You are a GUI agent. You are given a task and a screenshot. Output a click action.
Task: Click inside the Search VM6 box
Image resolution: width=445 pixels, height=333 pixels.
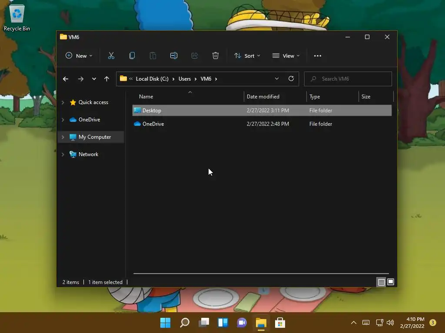tap(348, 79)
